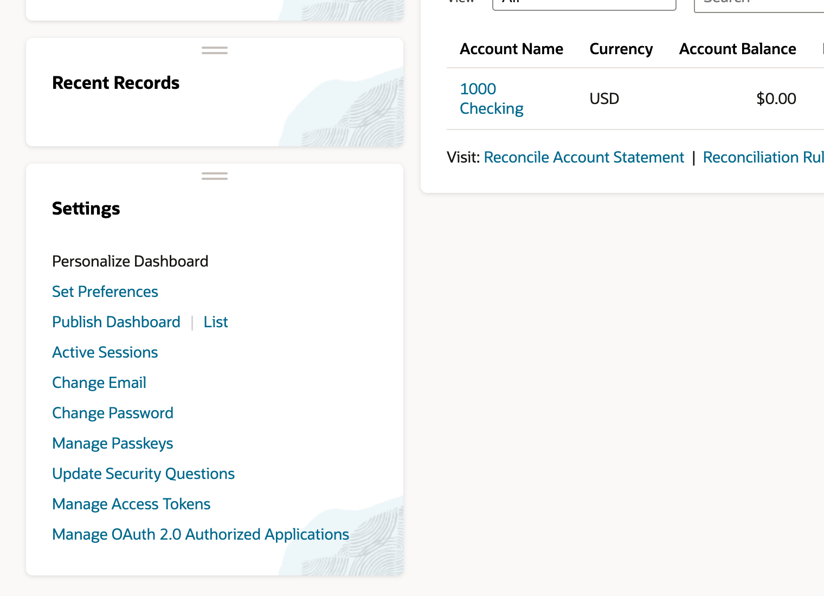Select Update Security Questions
Screen dimensions: 824x596
pyautogui.click(x=144, y=474)
